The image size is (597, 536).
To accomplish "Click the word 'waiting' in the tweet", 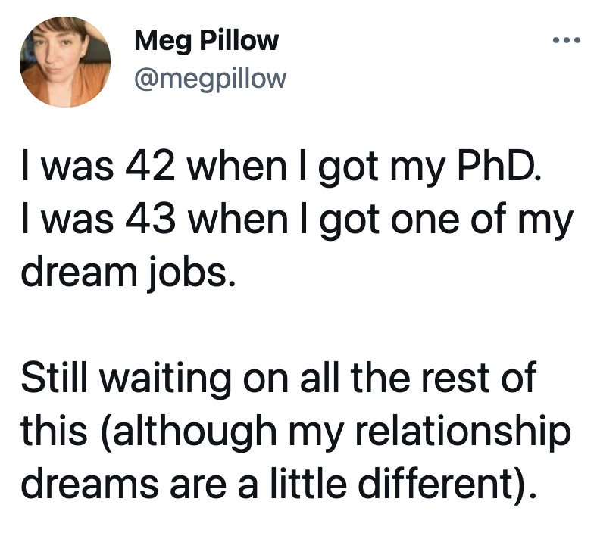I will 166,379.
